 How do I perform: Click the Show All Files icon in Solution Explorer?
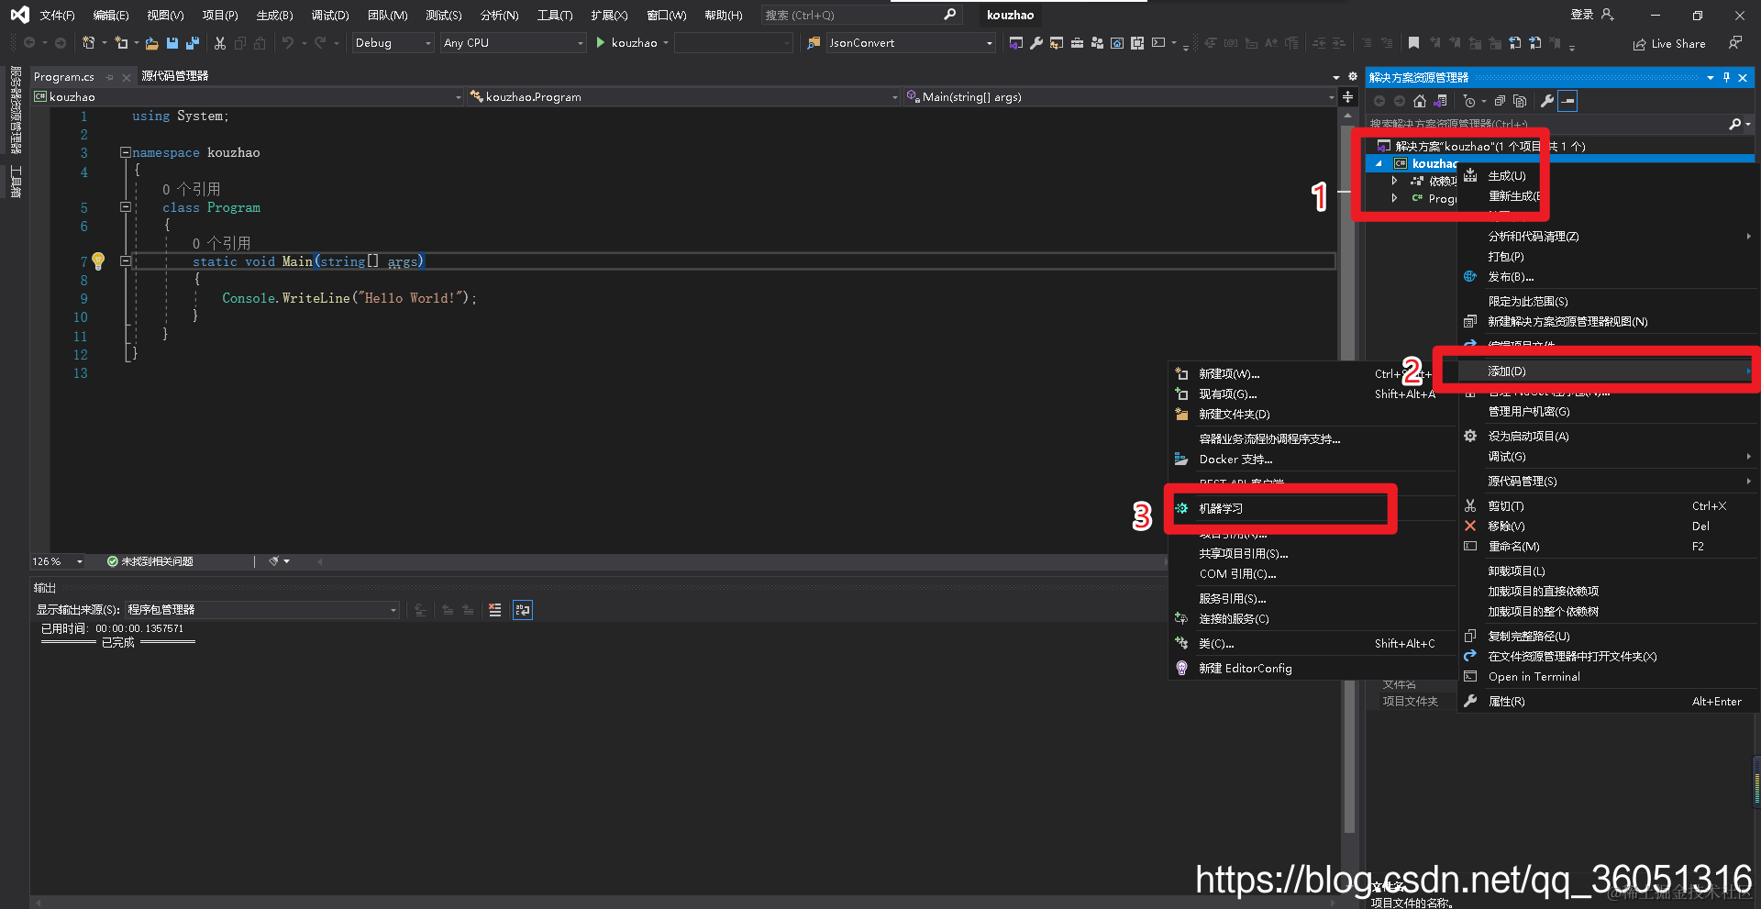click(1520, 101)
